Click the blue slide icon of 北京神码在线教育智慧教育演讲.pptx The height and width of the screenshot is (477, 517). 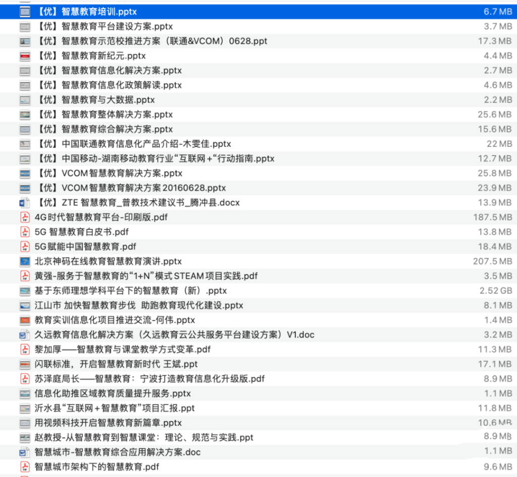(x=25, y=261)
